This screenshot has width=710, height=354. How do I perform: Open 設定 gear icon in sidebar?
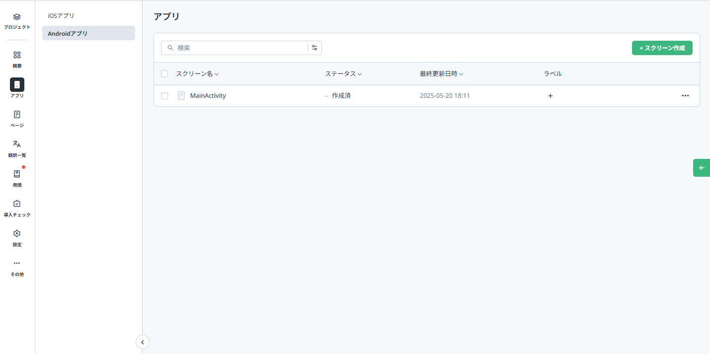pyautogui.click(x=17, y=234)
